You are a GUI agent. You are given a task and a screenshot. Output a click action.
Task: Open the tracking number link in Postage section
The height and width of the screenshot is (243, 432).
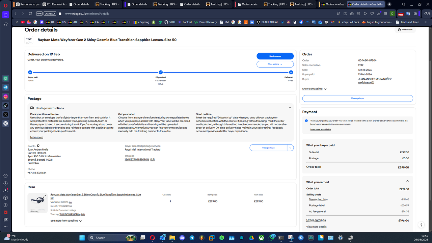click(x=137, y=159)
